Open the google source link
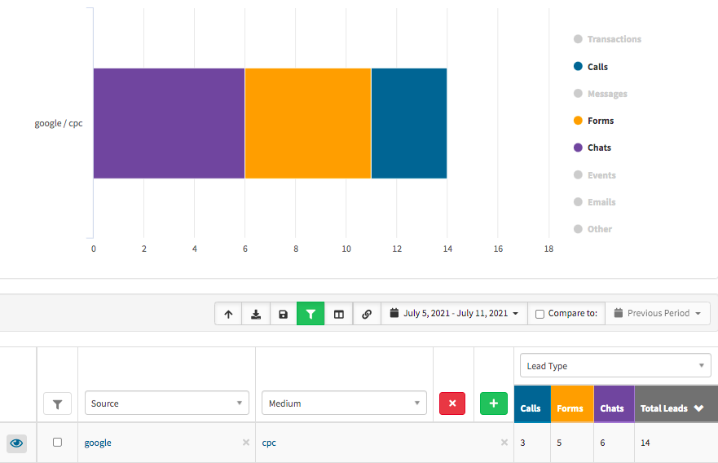This screenshot has height=463, width=718. click(x=98, y=443)
